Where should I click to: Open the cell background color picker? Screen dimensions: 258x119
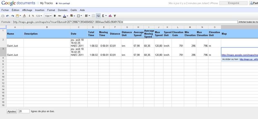(x=72, y=16)
